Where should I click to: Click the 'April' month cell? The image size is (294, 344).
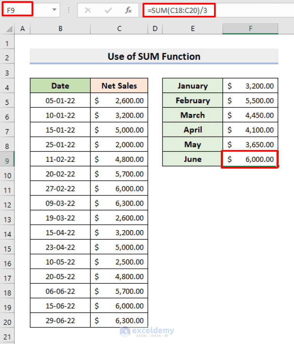tap(193, 130)
